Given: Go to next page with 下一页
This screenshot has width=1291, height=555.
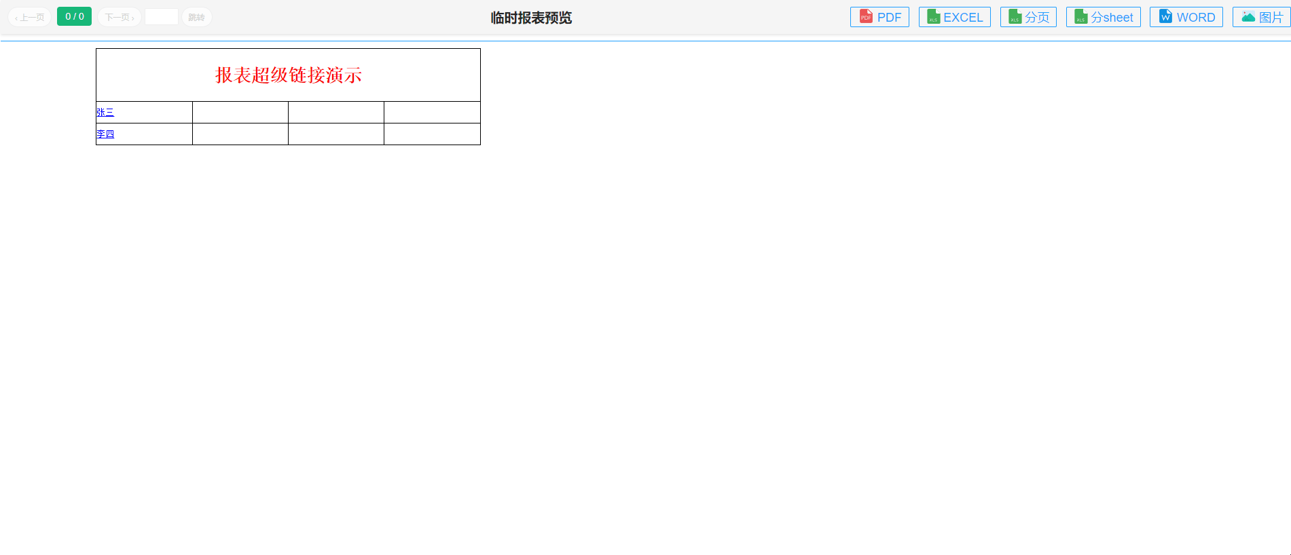Looking at the screenshot, I should click(x=120, y=17).
